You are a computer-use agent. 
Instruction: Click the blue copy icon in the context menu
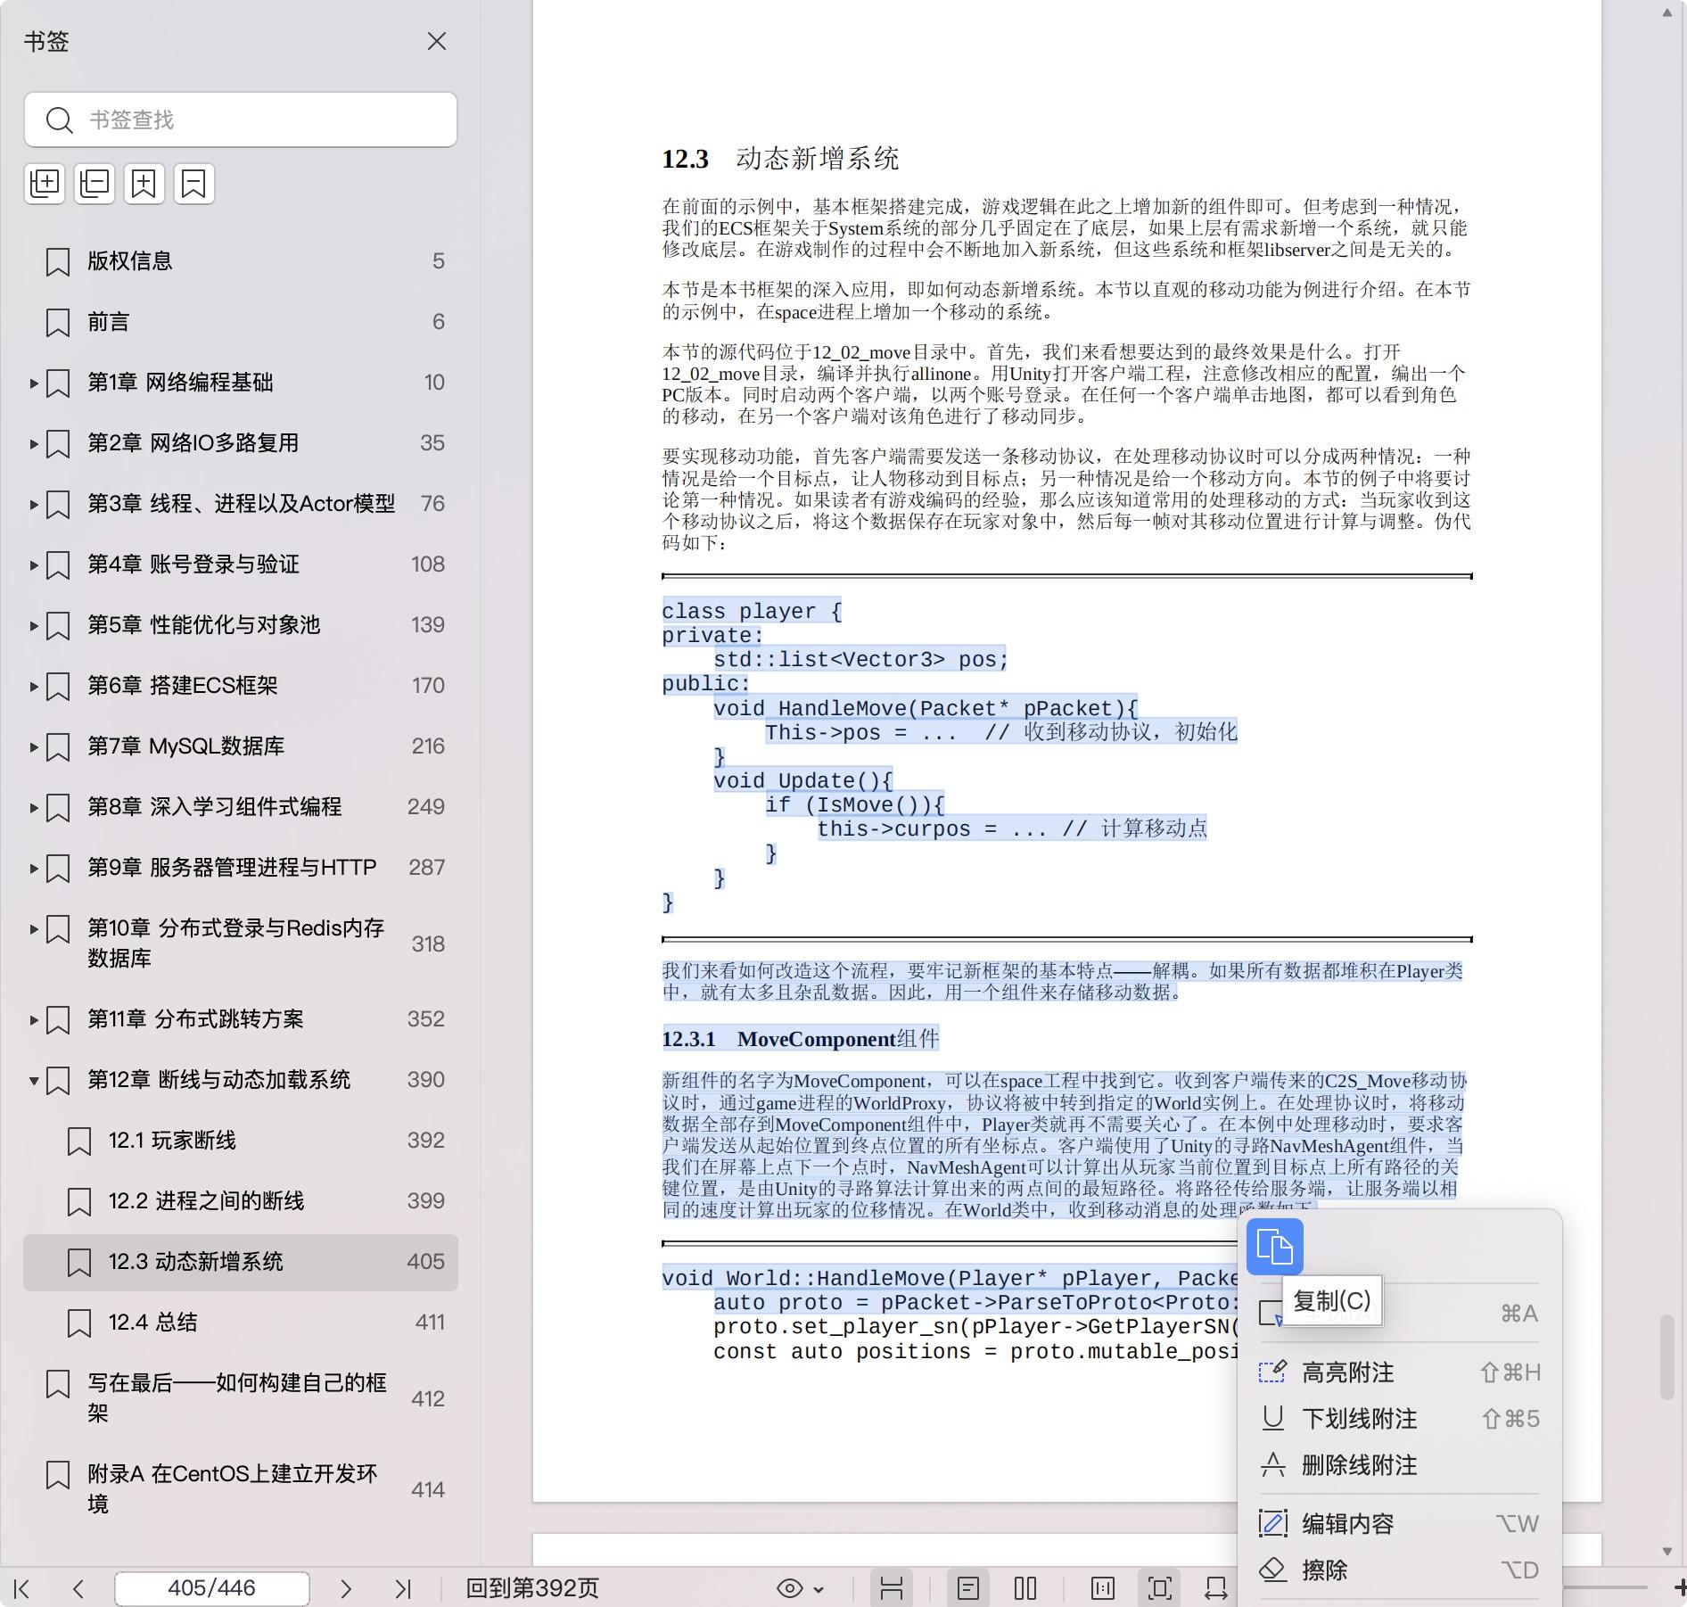tap(1274, 1246)
